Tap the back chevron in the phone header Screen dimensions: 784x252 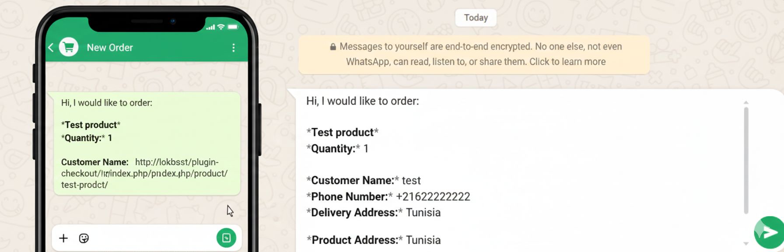click(51, 47)
